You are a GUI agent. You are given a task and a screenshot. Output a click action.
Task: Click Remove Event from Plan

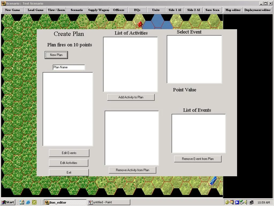198,159
